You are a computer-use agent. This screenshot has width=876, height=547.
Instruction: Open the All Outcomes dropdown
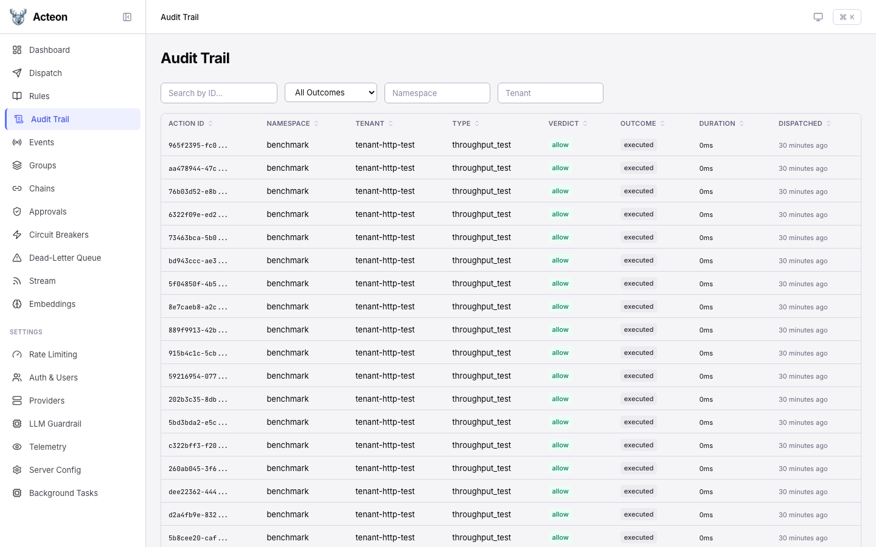pos(331,92)
